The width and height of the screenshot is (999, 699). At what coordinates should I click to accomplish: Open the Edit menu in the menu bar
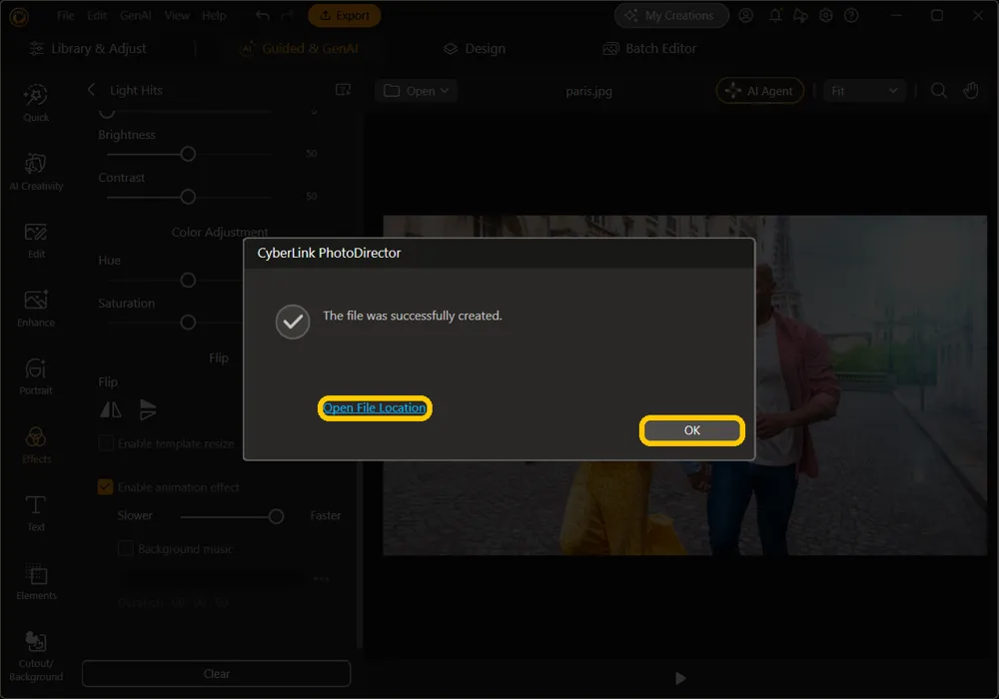[x=97, y=15]
